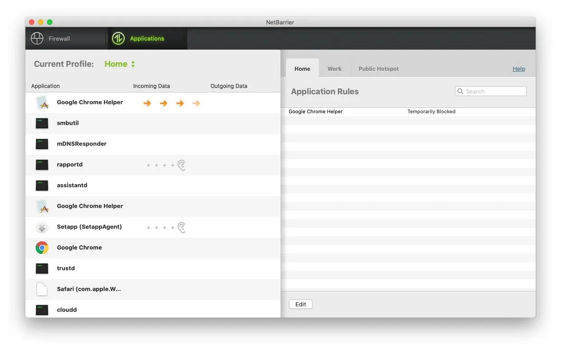Viewport: 561px width, 351px height.
Task: Sort by the Application column header
Action: (46, 86)
